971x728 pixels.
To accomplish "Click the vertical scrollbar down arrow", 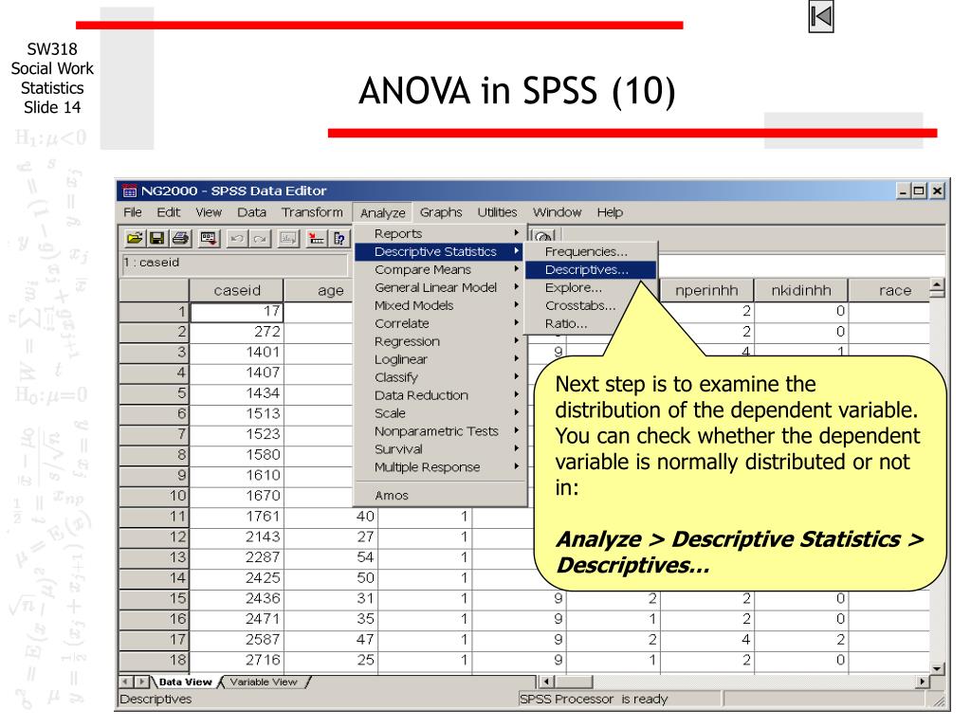I will [937, 668].
